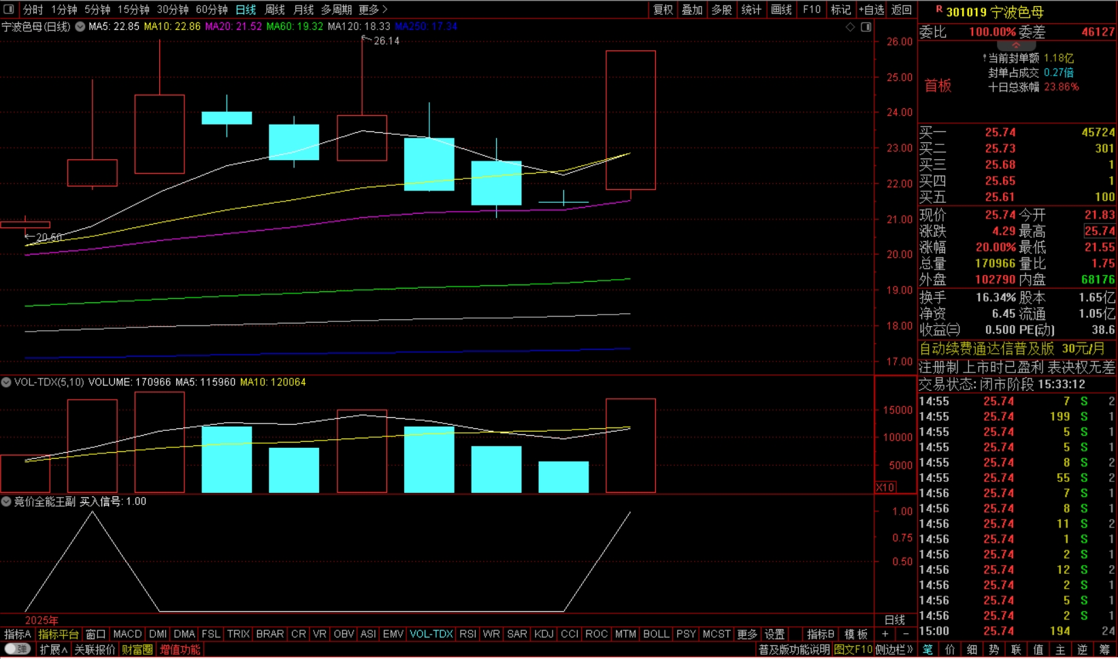This screenshot has width=1118, height=659.
Task: Switch to 分时 intraday view
Action: point(33,10)
